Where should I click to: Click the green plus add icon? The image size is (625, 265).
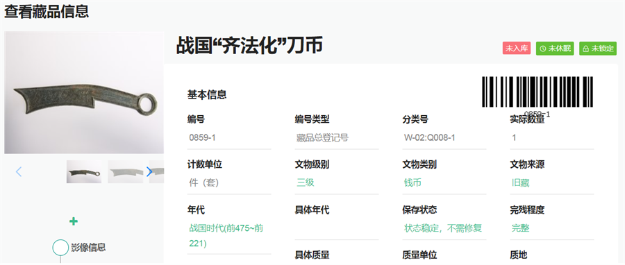(74, 221)
